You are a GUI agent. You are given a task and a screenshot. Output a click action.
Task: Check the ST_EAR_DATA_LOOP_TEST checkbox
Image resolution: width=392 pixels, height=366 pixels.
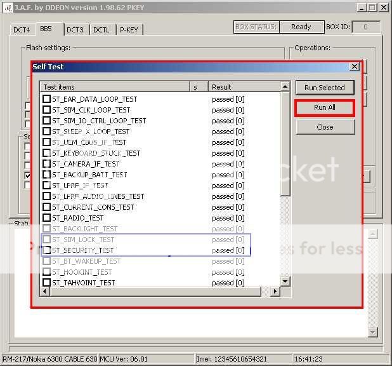coord(46,99)
